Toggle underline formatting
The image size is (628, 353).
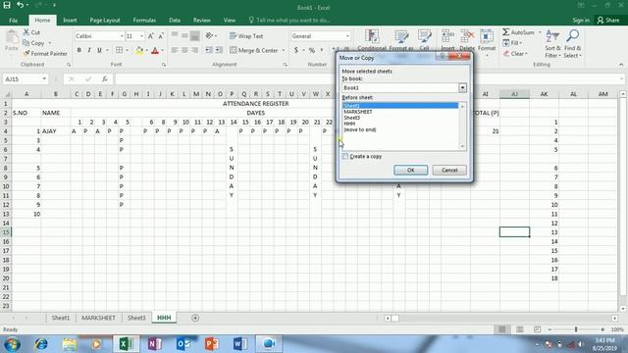[99, 50]
